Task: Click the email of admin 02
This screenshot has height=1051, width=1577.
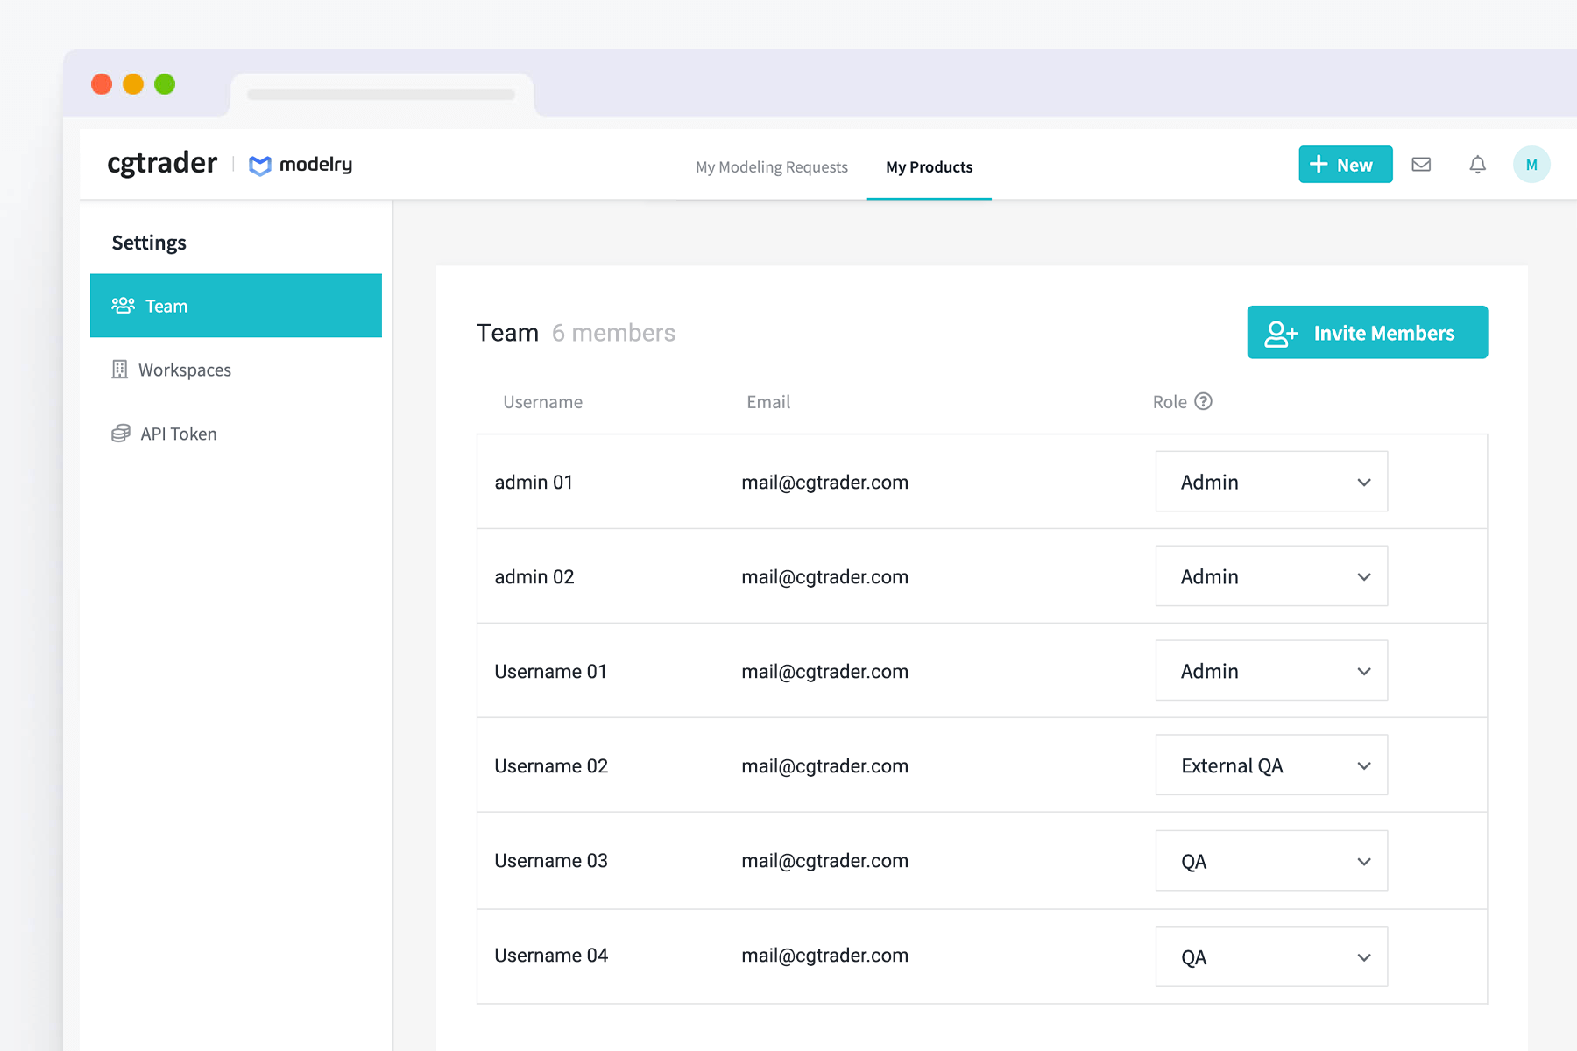Action: 824,577
